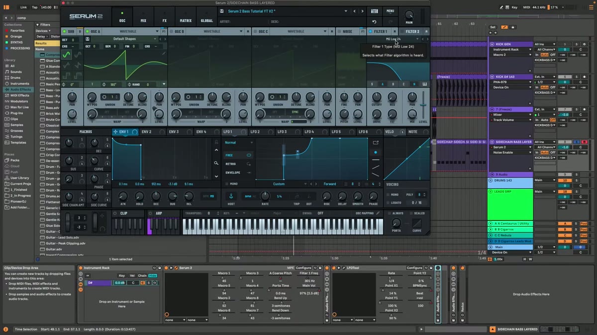
Task: Open Drums in Ableton browser library
Action: (x=15, y=77)
